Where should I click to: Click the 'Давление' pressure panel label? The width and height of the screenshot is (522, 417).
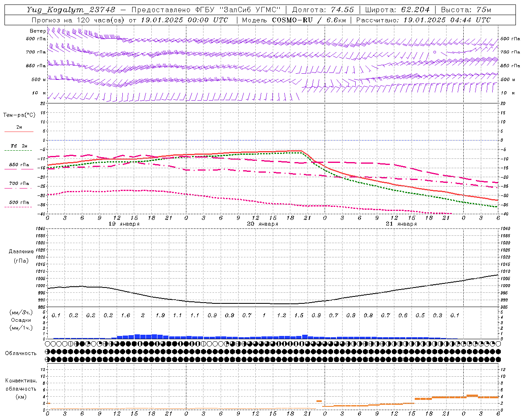coord(21,252)
